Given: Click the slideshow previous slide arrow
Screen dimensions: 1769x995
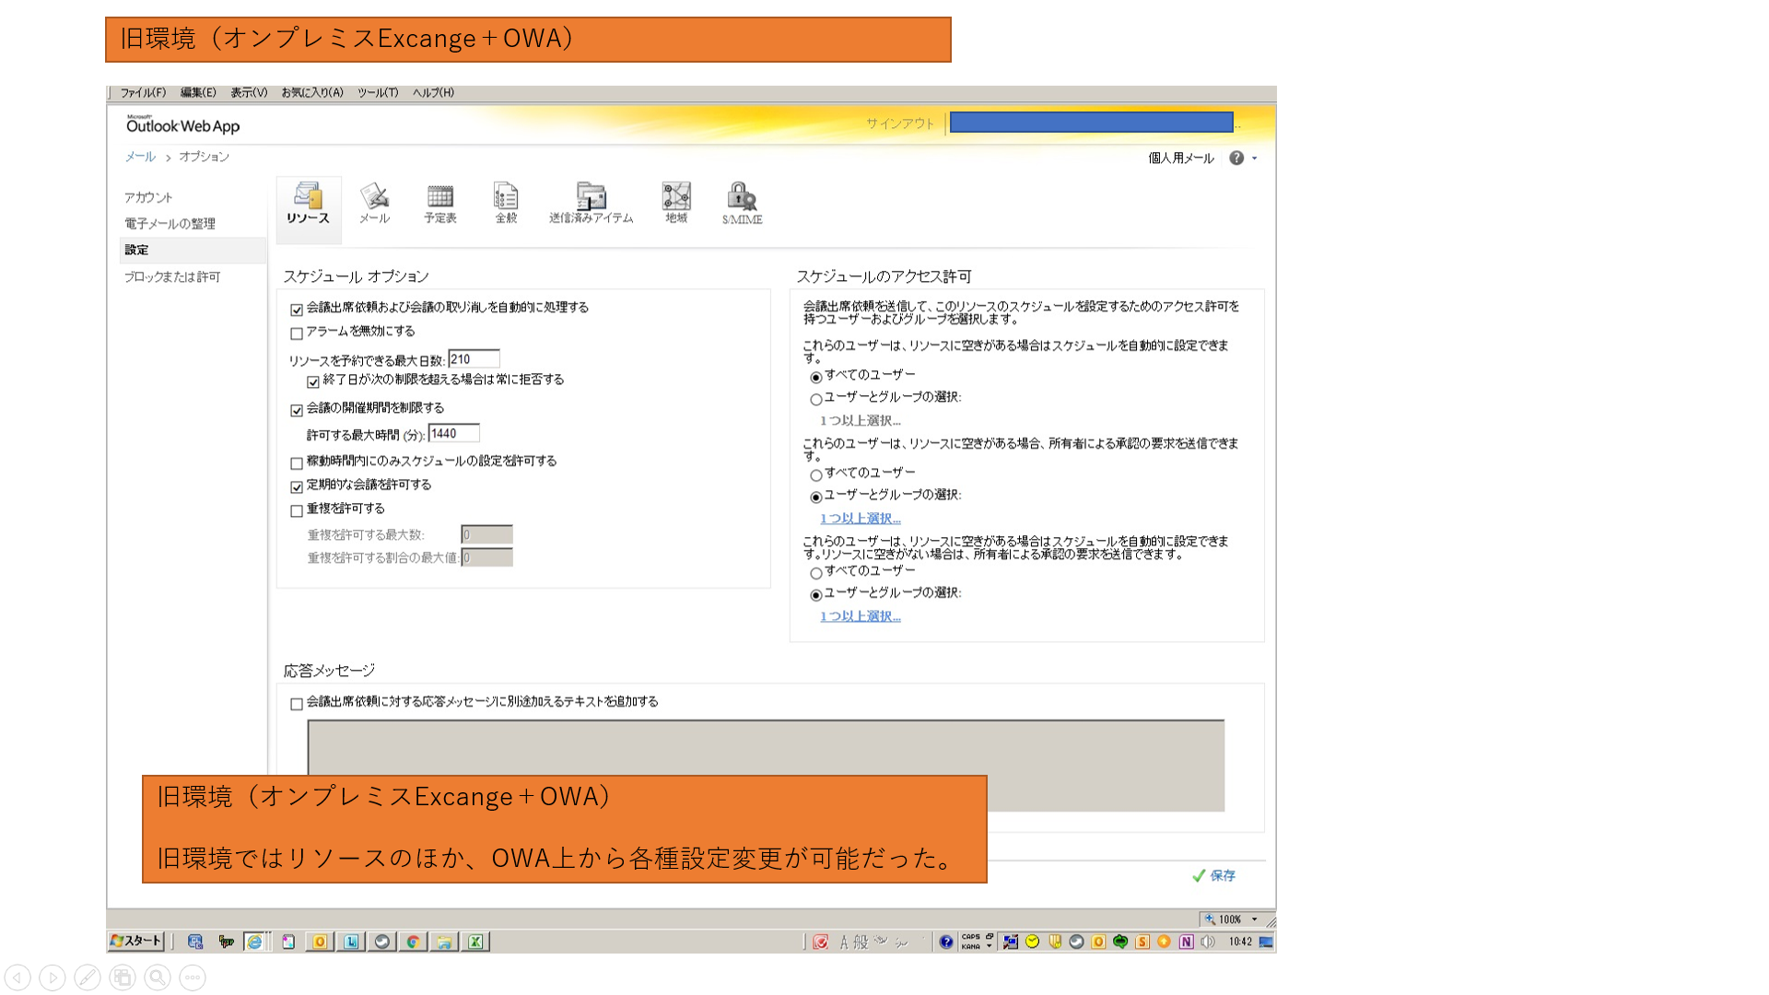Looking at the screenshot, I should pos(18,977).
